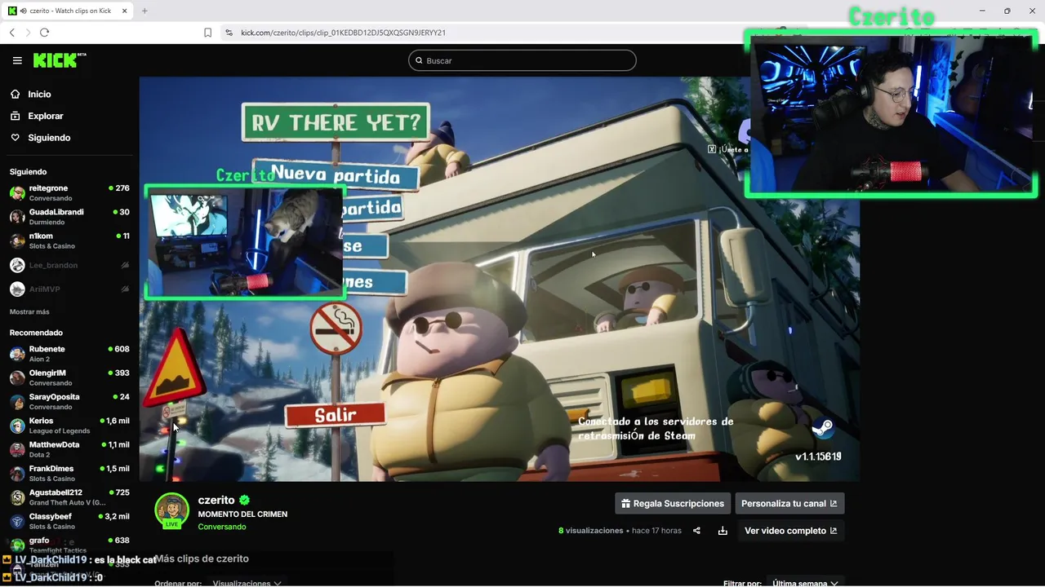1045x587 pixels.
Task: Open MatthewDota channel in Recomendado
Action: 69,449
